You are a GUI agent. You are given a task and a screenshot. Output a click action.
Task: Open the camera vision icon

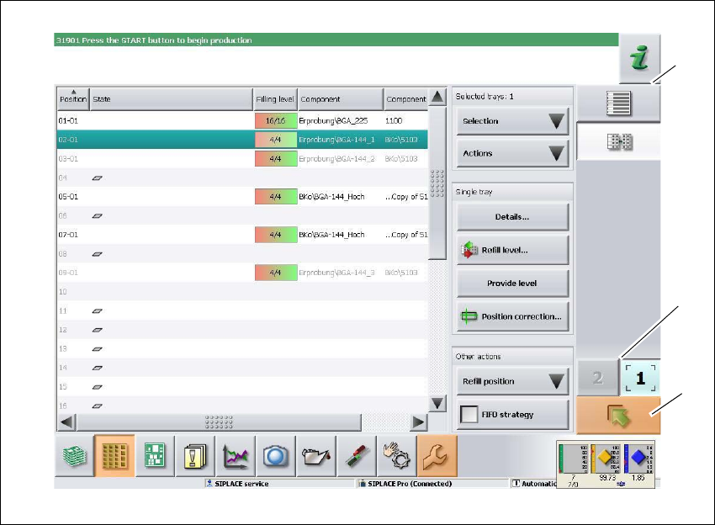click(x=275, y=456)
